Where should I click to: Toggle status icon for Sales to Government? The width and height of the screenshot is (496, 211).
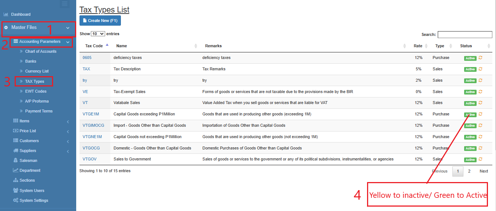[x=480, y=159]
